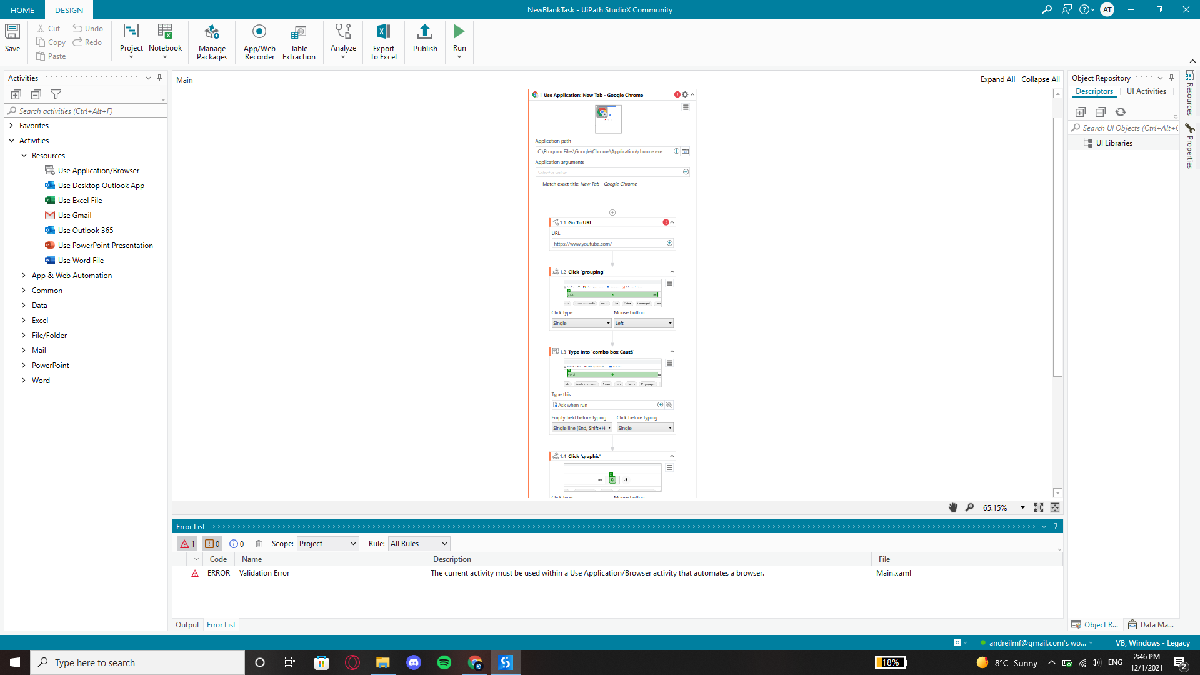Switch to the HOME tab
The width and height of the screenshot is (1200, 675).
point(22,10)
